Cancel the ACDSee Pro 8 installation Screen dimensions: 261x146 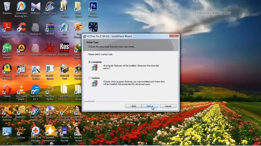tap(168, 106)
